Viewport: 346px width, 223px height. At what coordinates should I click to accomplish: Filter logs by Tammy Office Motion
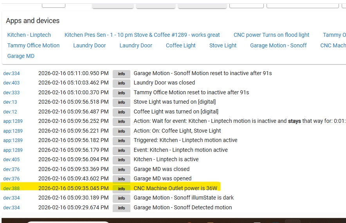(33, 45)
